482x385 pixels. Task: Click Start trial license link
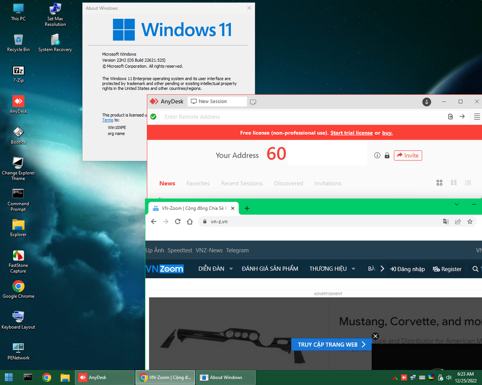pos(351,133)
